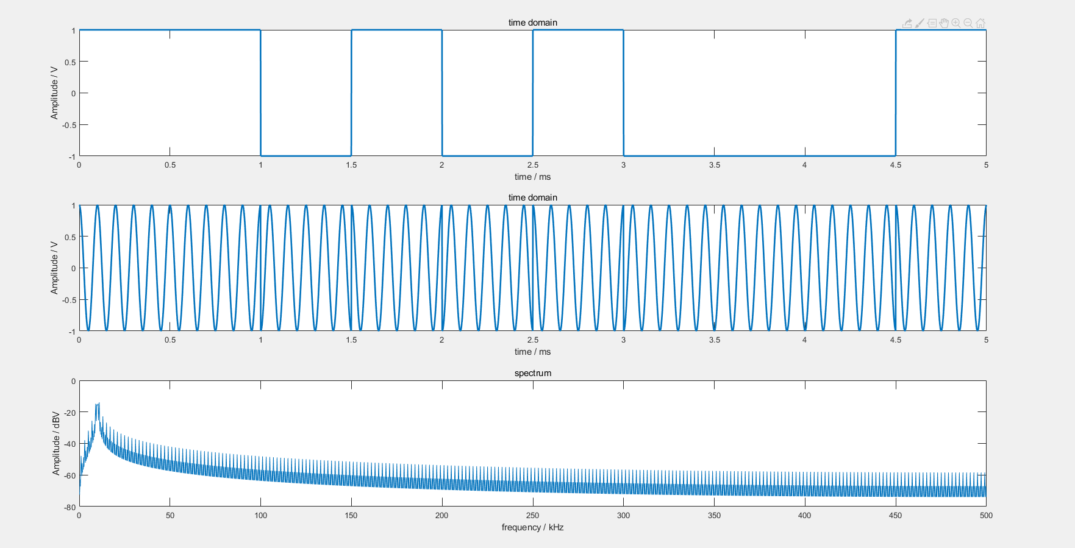The image size is (1075, 548).
Task: Restore view with the home icon
Action: (980, 23)
